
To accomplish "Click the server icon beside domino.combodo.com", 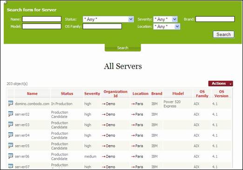I will coord(11,103).
